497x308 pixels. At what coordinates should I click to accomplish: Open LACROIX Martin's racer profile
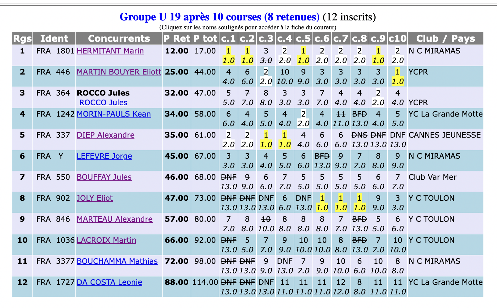pyautogui.click(x=106, y=240)
